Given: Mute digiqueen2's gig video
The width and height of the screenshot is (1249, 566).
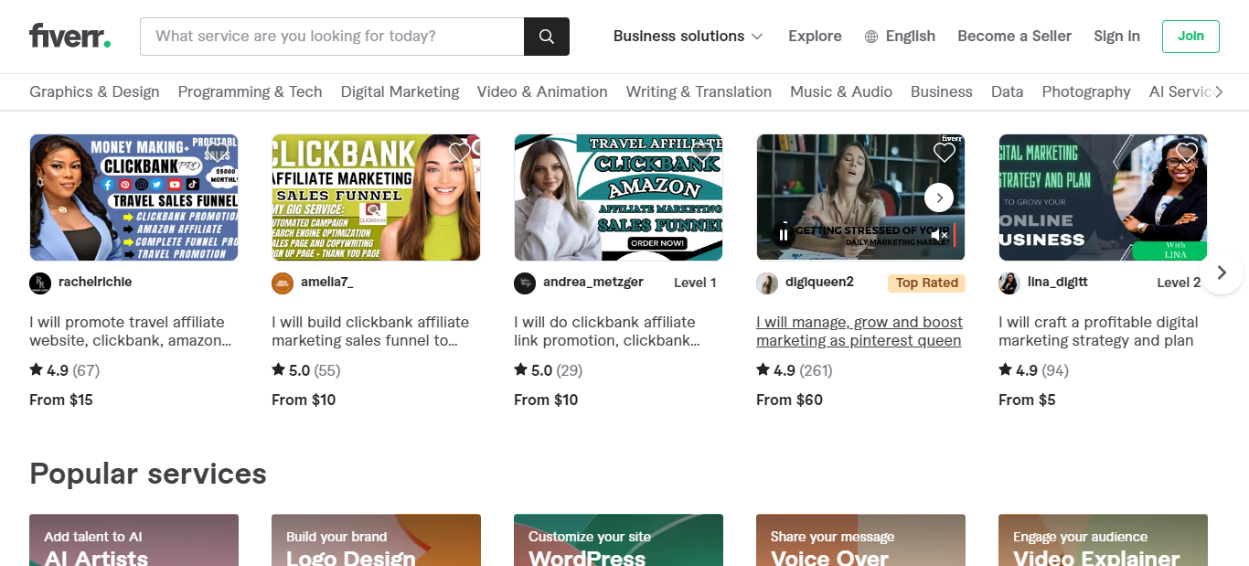Looking at the screenshot, I should 940,235.
